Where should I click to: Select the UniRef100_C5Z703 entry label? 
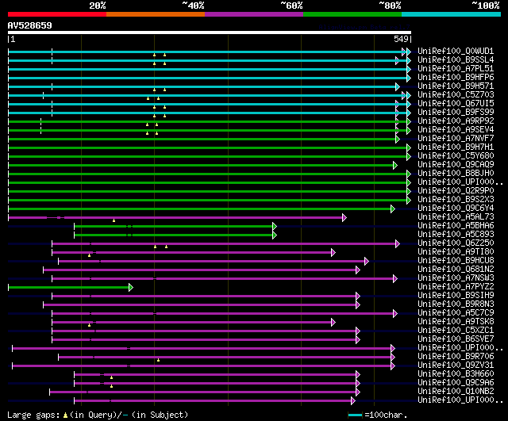point(456,95)
